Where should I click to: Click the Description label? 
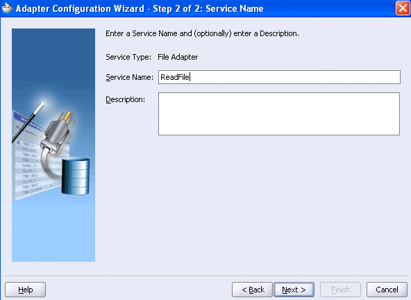pyautogui.click(x=125, y=99)
